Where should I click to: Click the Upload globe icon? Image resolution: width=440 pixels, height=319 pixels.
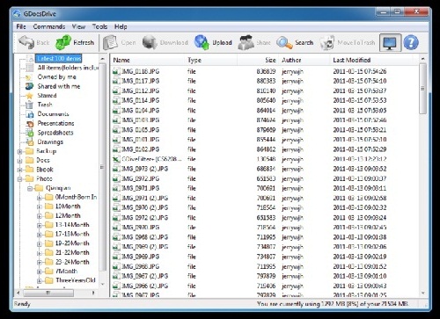(x=202, y=42)
